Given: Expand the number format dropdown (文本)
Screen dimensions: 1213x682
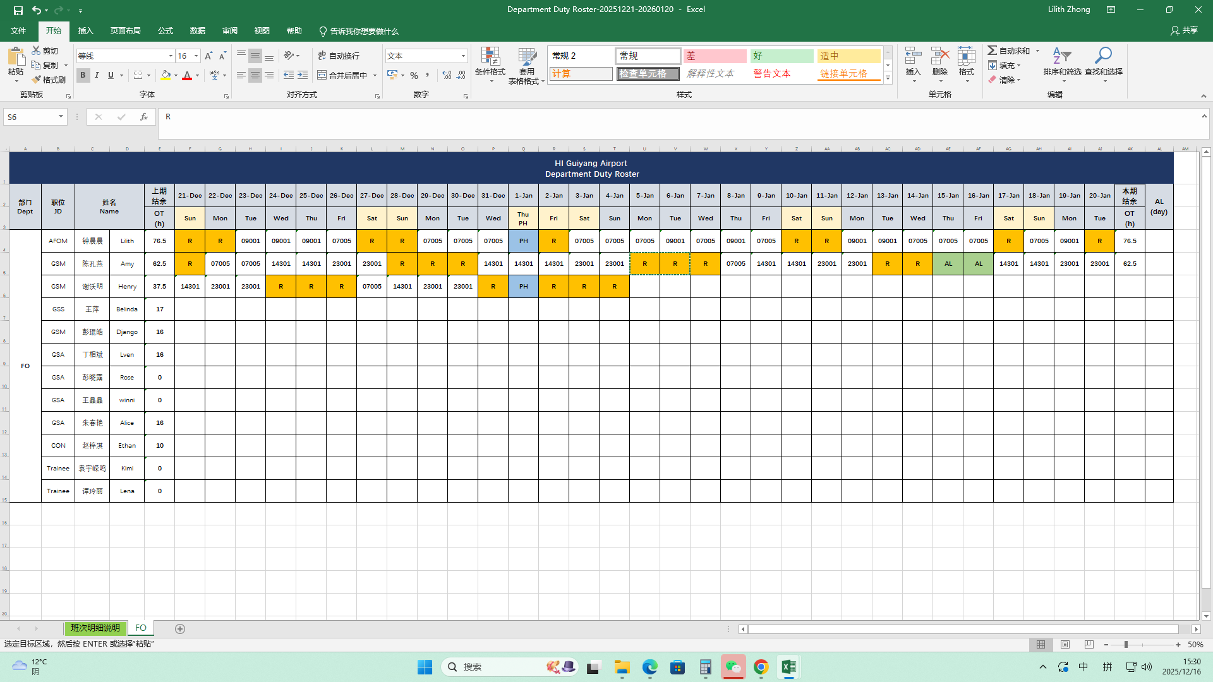Looking at the screenshot, I should (463, 56).
